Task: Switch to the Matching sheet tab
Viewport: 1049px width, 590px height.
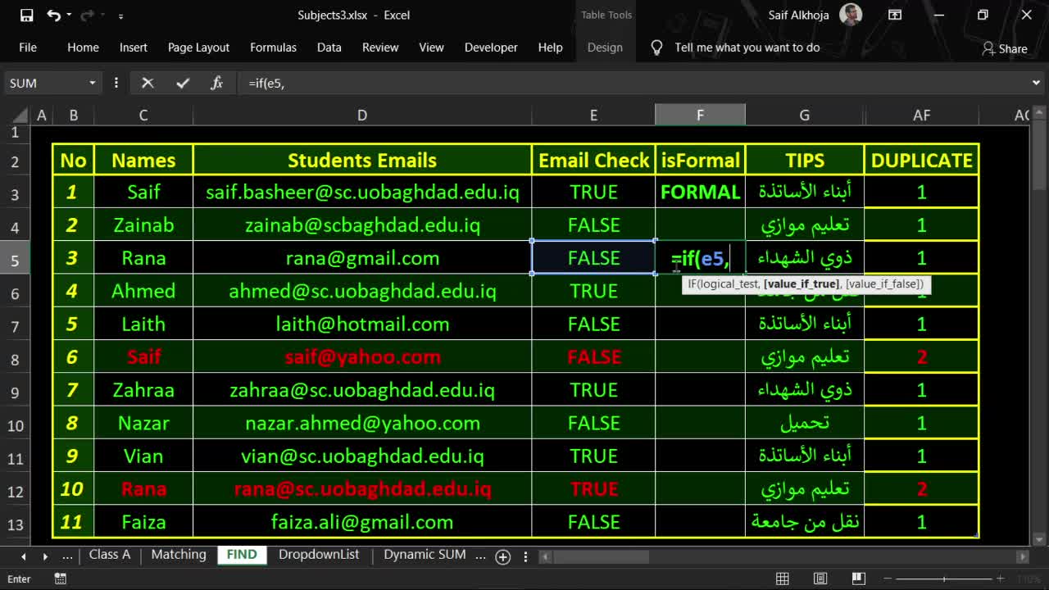Action: point(179,555)
